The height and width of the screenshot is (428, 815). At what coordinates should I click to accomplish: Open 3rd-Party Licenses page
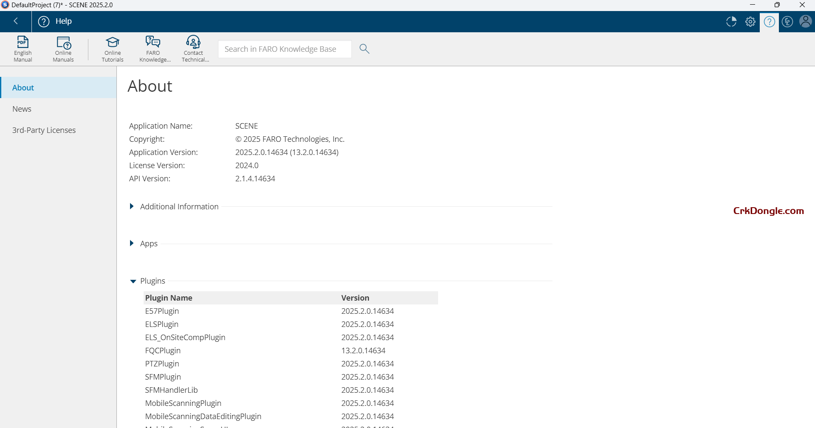coord(44,130)
